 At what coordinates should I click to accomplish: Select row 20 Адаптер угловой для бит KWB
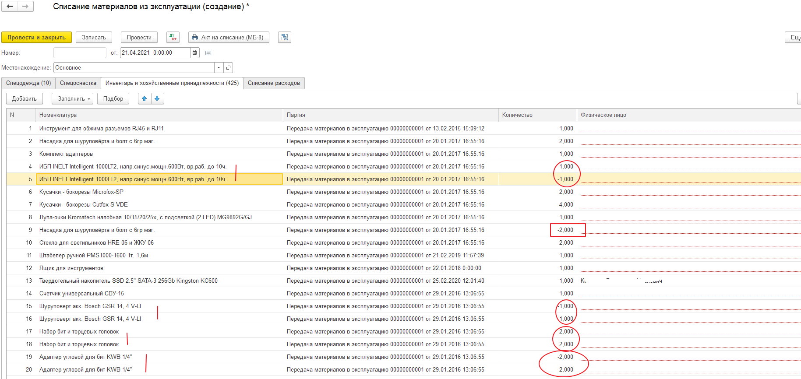coord(404,370)
